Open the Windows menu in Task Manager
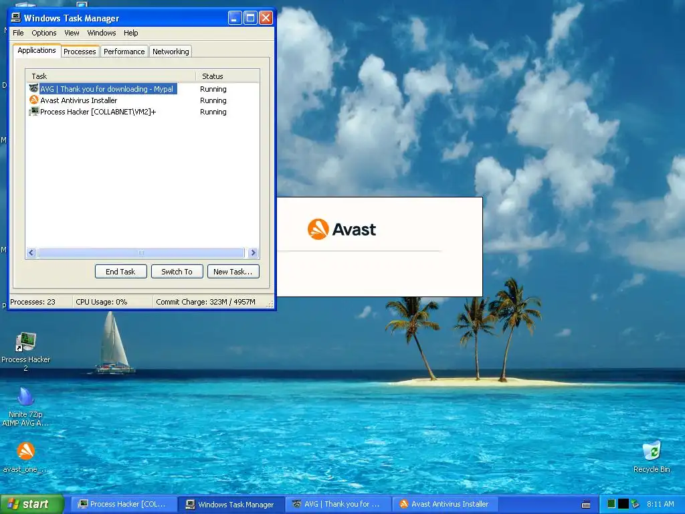Viewport: 685px width, 514px height. pyautogui.click(x=102, y=33)
